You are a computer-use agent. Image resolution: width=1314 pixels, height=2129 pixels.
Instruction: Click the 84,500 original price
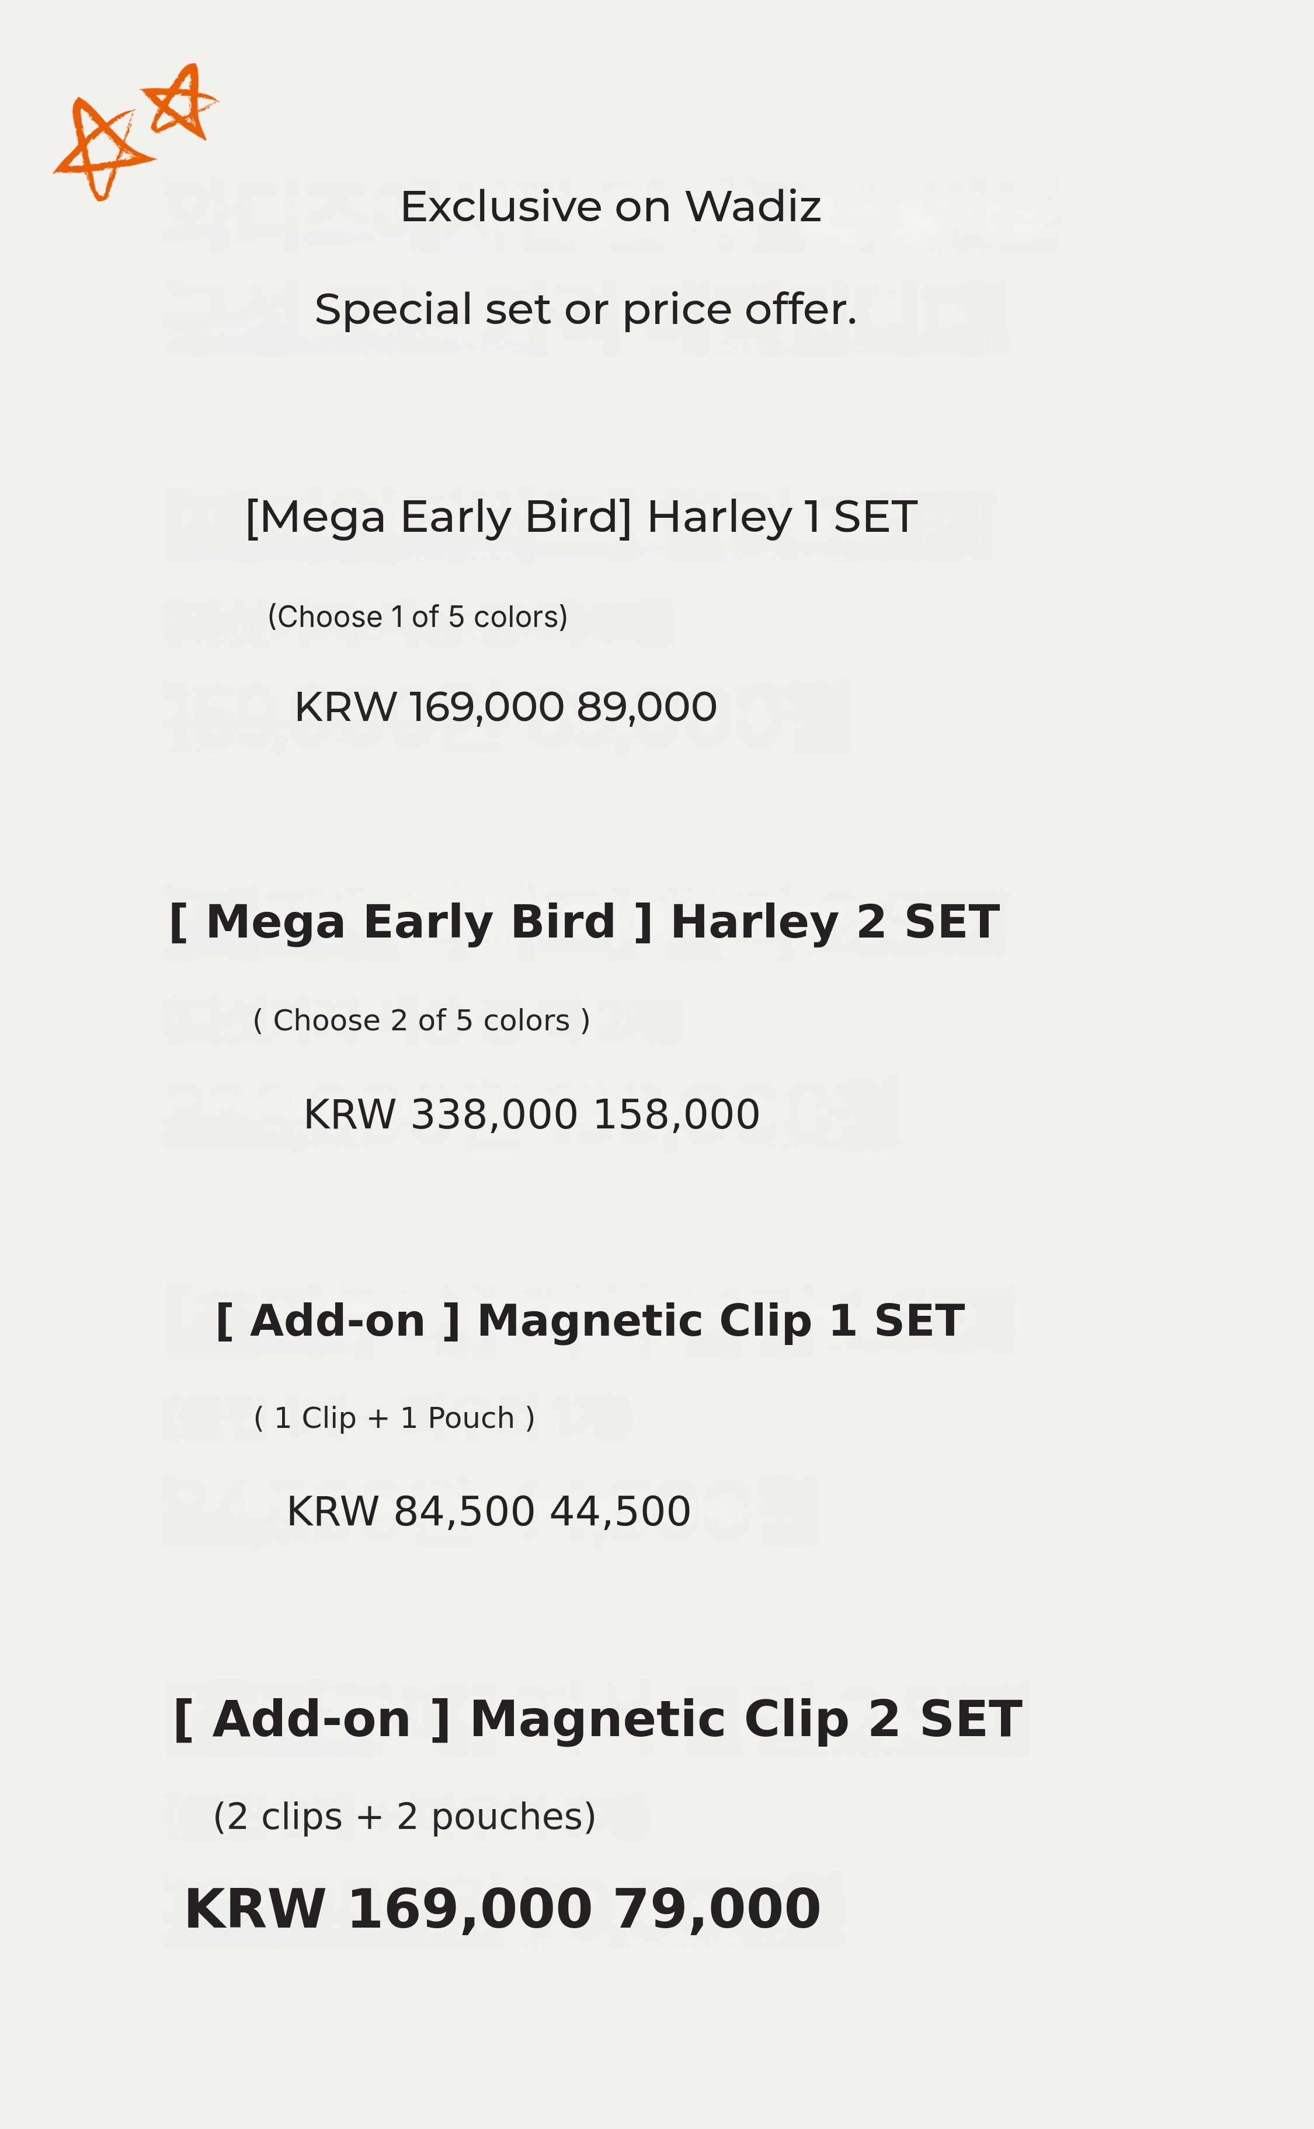pyautogui.click(x=463, y=1511)
